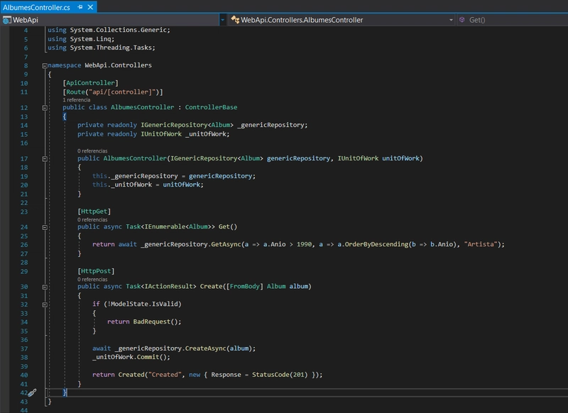Click the [FromBody] parameter attribute
Screen dimensions: 568x413
coord(244,286)
